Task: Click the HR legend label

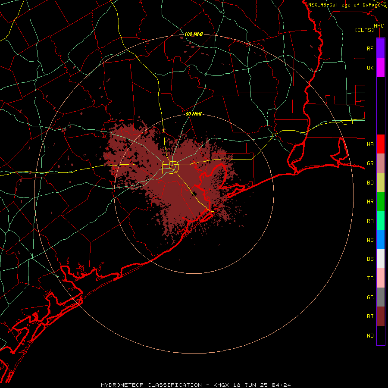Action: coord(370,202)
